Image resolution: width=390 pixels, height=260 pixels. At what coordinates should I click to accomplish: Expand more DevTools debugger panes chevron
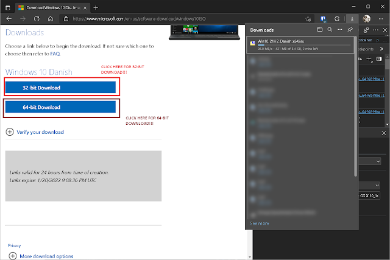tap(381, 49)
